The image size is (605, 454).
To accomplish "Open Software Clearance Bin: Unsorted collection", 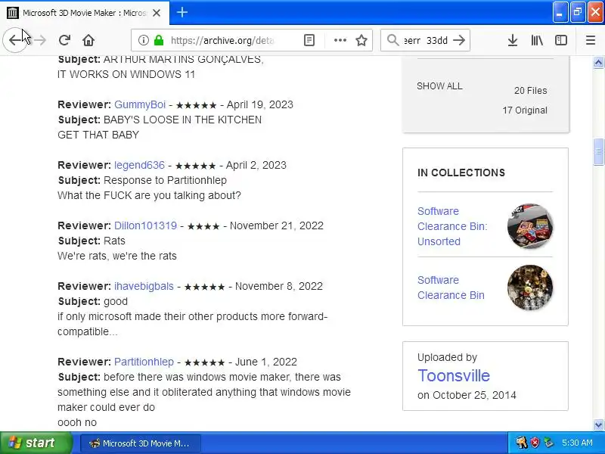I will point(452,226).
